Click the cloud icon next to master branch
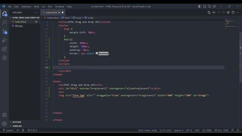The image size is (242, 136). coord(18,130)
